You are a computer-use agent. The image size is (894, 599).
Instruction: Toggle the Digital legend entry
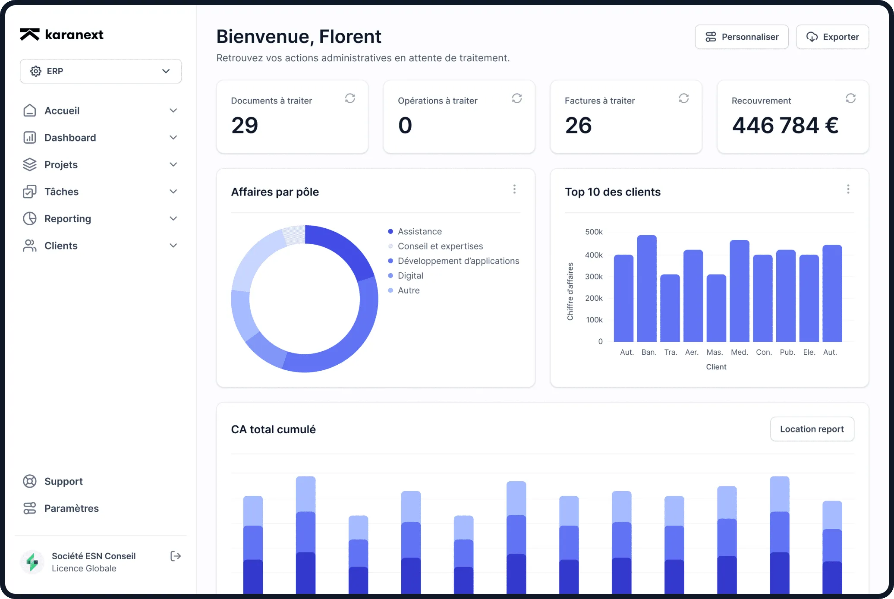coord(410,275)
